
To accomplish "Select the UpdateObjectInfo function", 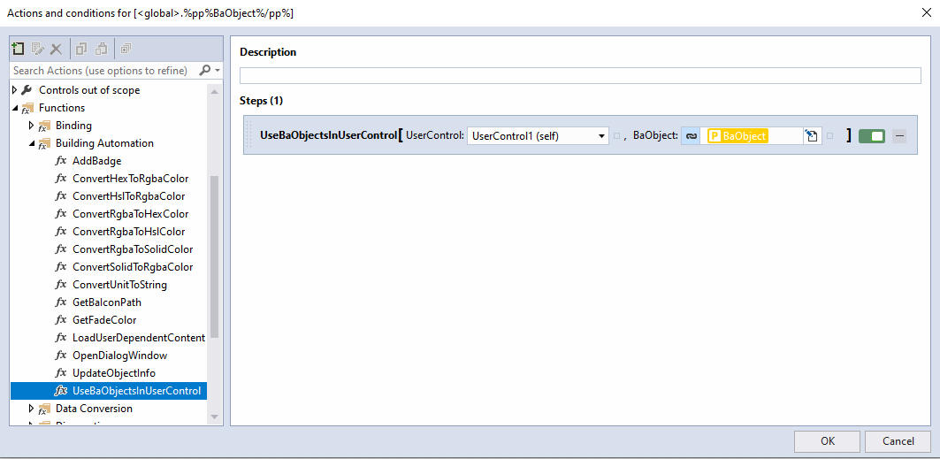I will (114, 372).
